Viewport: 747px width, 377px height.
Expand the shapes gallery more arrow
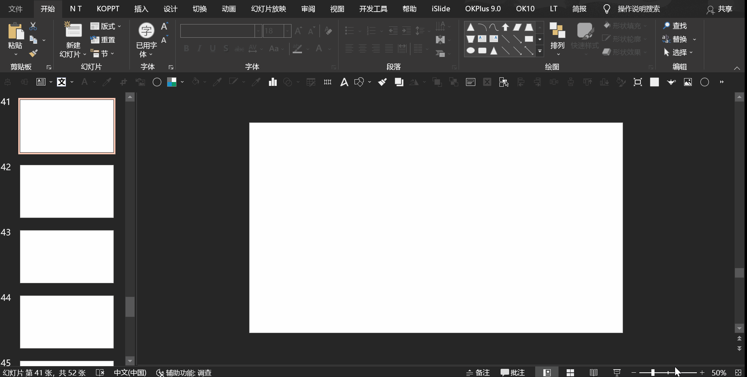pos(540,51)
